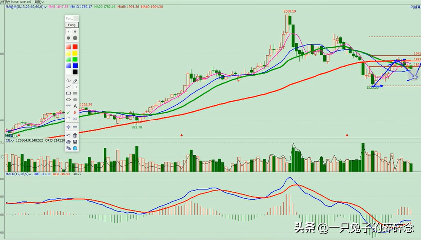Open the CJL volume indicator dropdown
The width and height of the screenshot is (421, 240).
coord(12,140)
